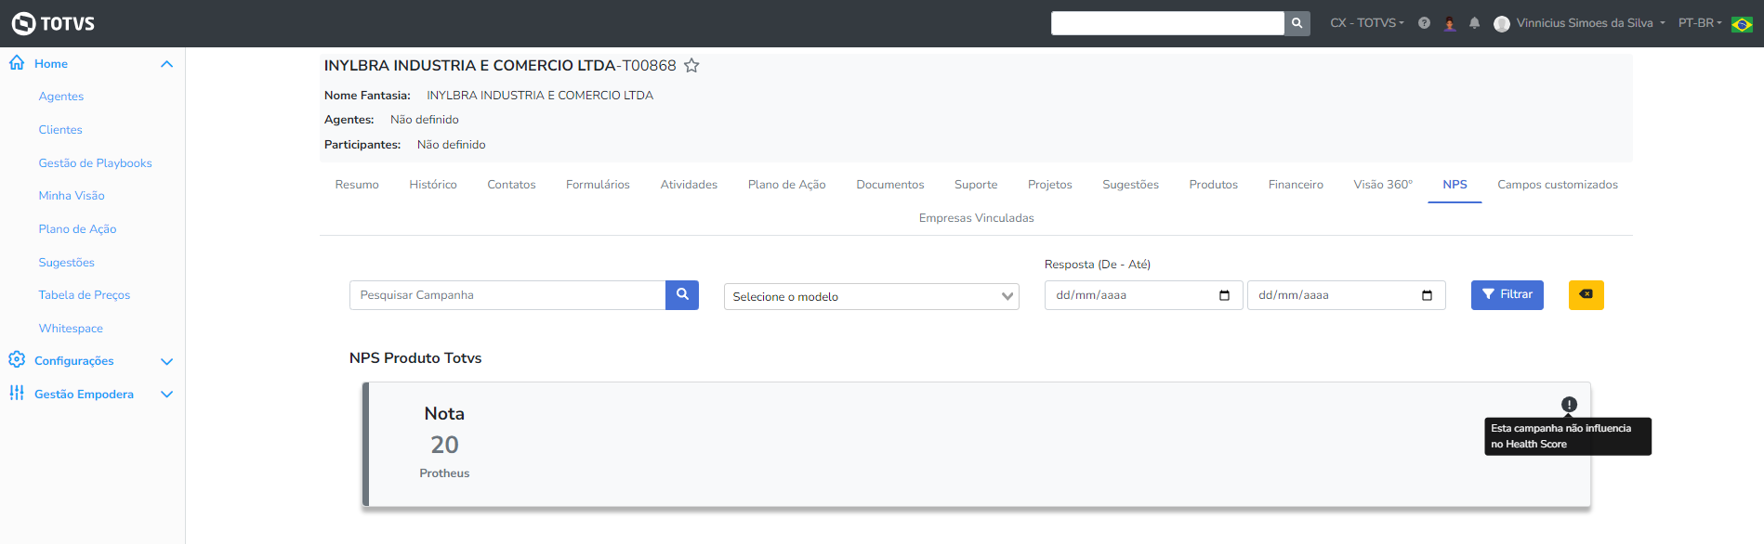The height and width of the screenshot is (544, 1764).
Task: Open the Documentos tab
Action: click(x=890, y=185)
